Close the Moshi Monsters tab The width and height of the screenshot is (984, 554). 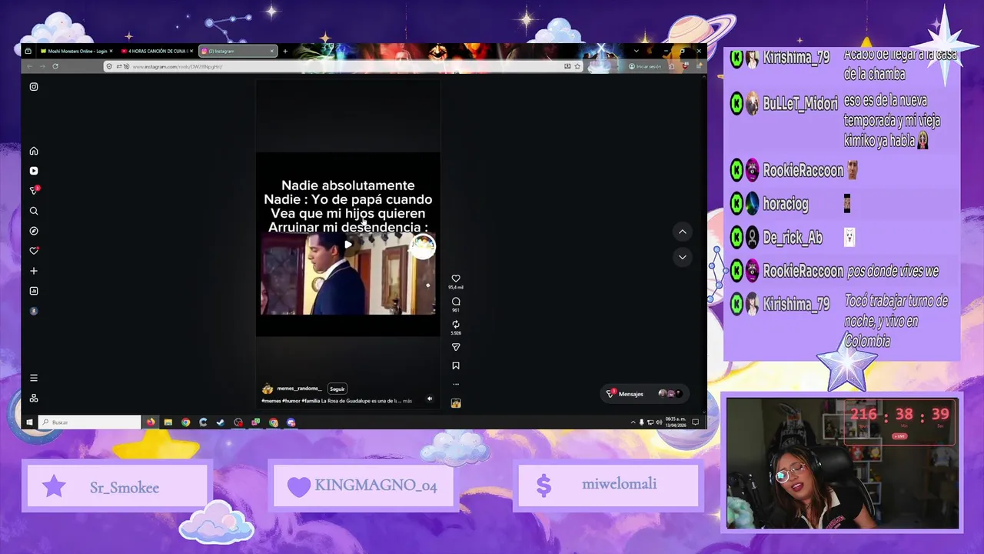click(111, 52)
